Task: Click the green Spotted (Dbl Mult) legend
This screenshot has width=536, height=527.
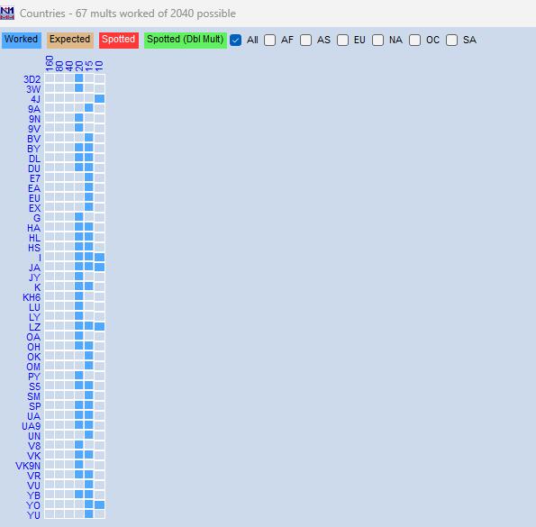Action: click(186, 40)
